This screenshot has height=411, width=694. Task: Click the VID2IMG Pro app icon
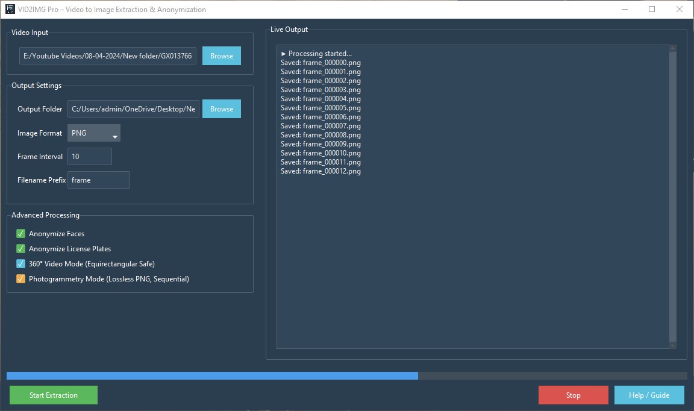coord(11,10)
